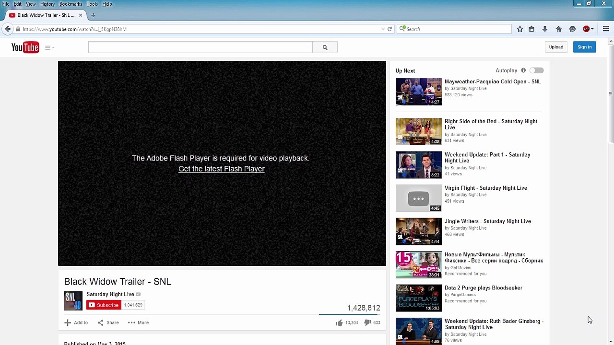Reload the page with refresh icon
The width and height of the screenshot is (614, 345).
[x=390, y=29]
